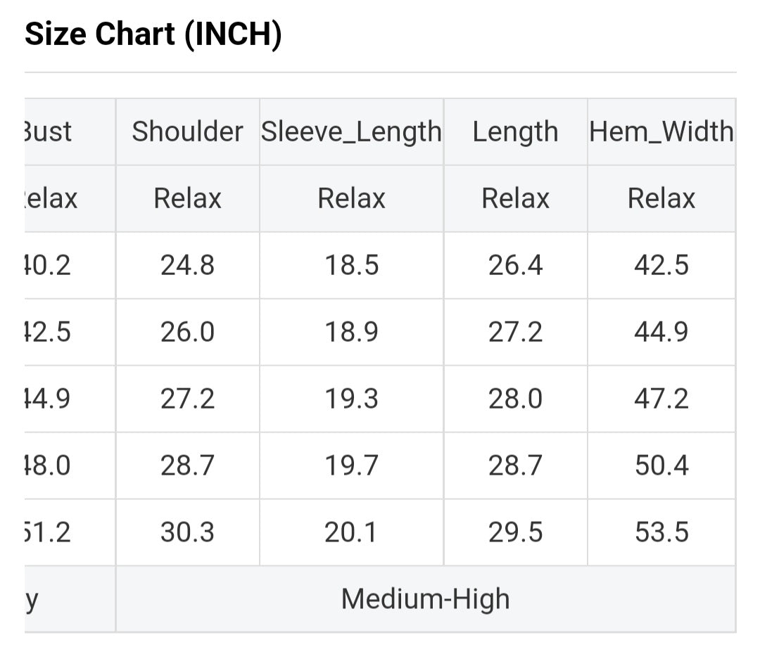This screenshot has height=654, width=760.
Task: Click the 19.3 sleeve length cell
Action: 351,399
